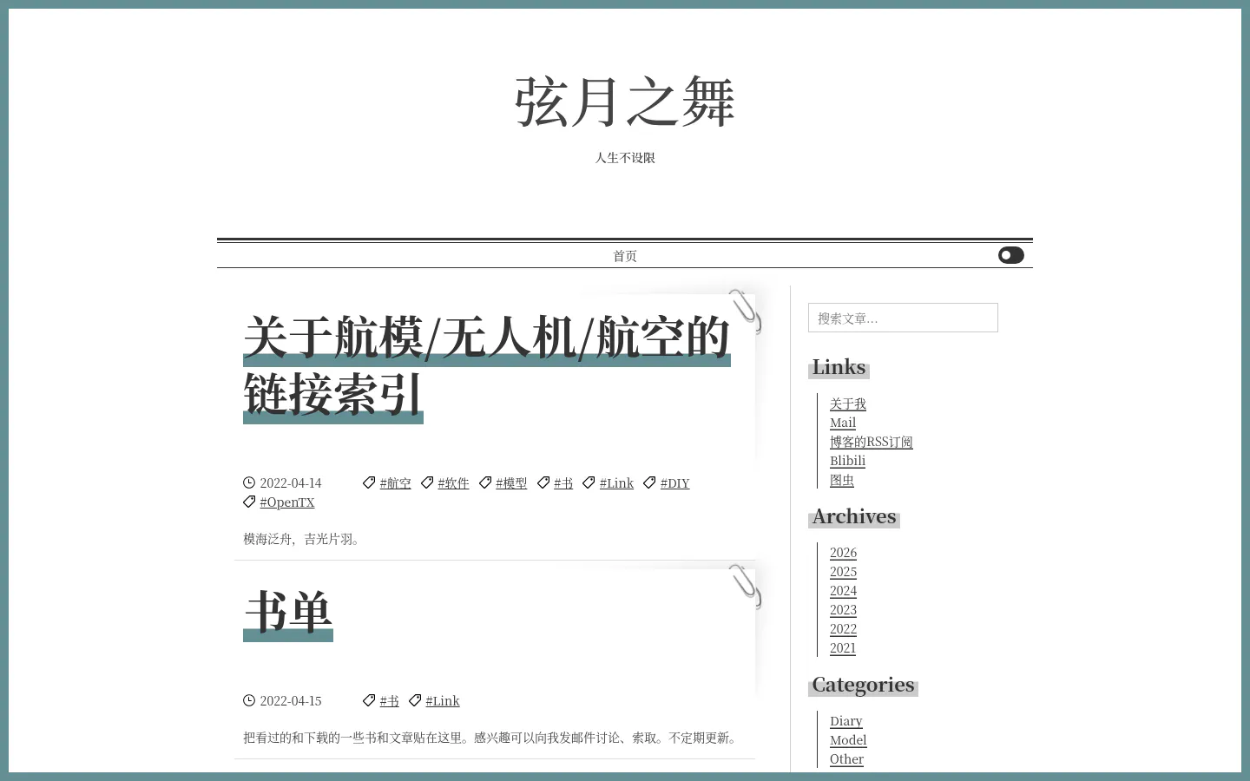The image size is (1250, 781).
Task: Click the Categories heading
Action: point(863,686)
